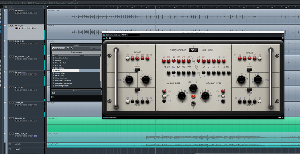Mute the BD_room.11_01 track
This screenshot has width=300, height=154.
coord(10,10)
